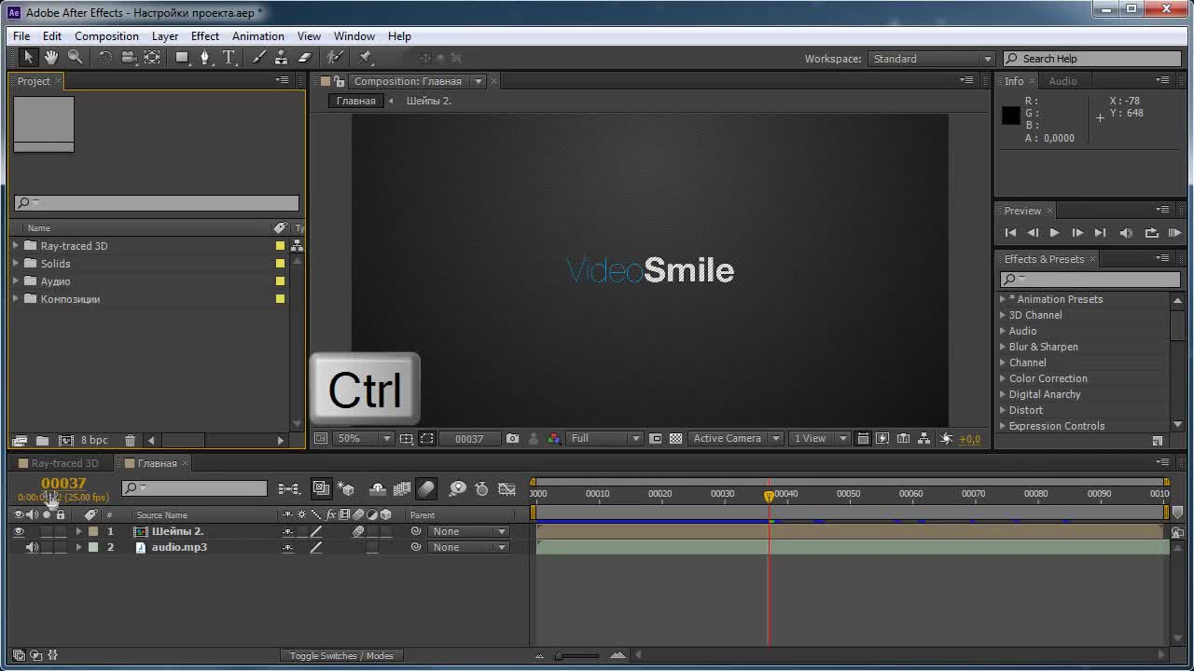Open the Effect menu
The height and width of the screenshot is (671, 1194).
[205, 36]
